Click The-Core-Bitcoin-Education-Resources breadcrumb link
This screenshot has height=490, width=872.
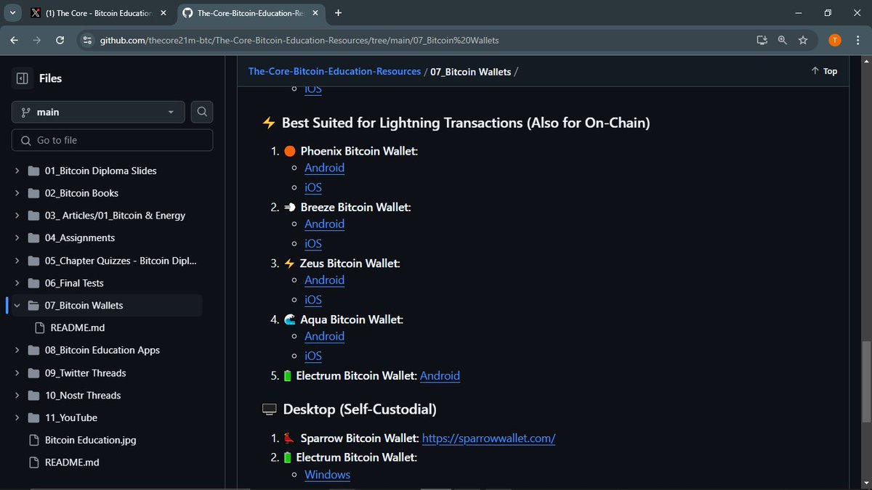(x=334, y=71)
